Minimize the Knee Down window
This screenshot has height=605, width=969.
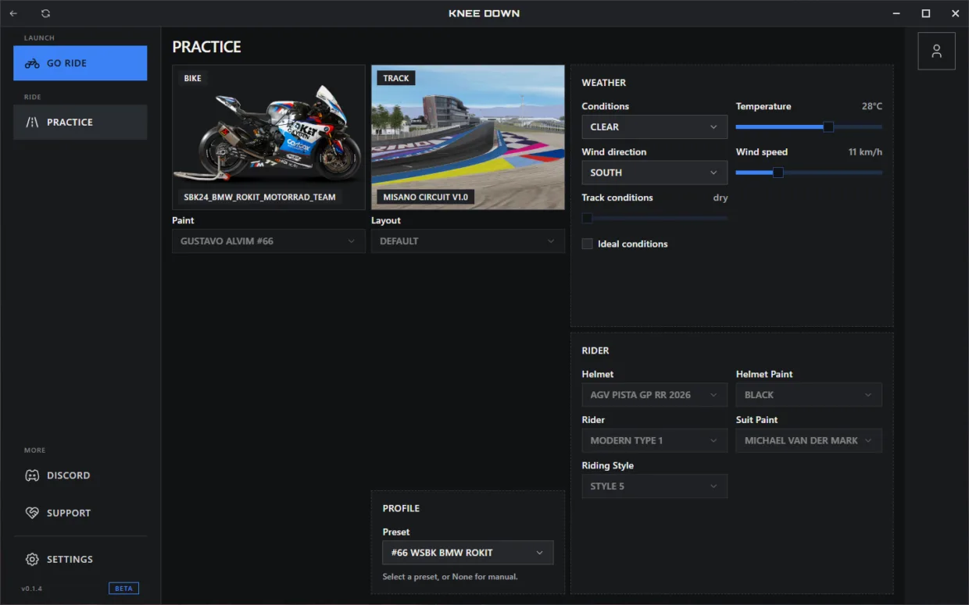tap(896, 13)
